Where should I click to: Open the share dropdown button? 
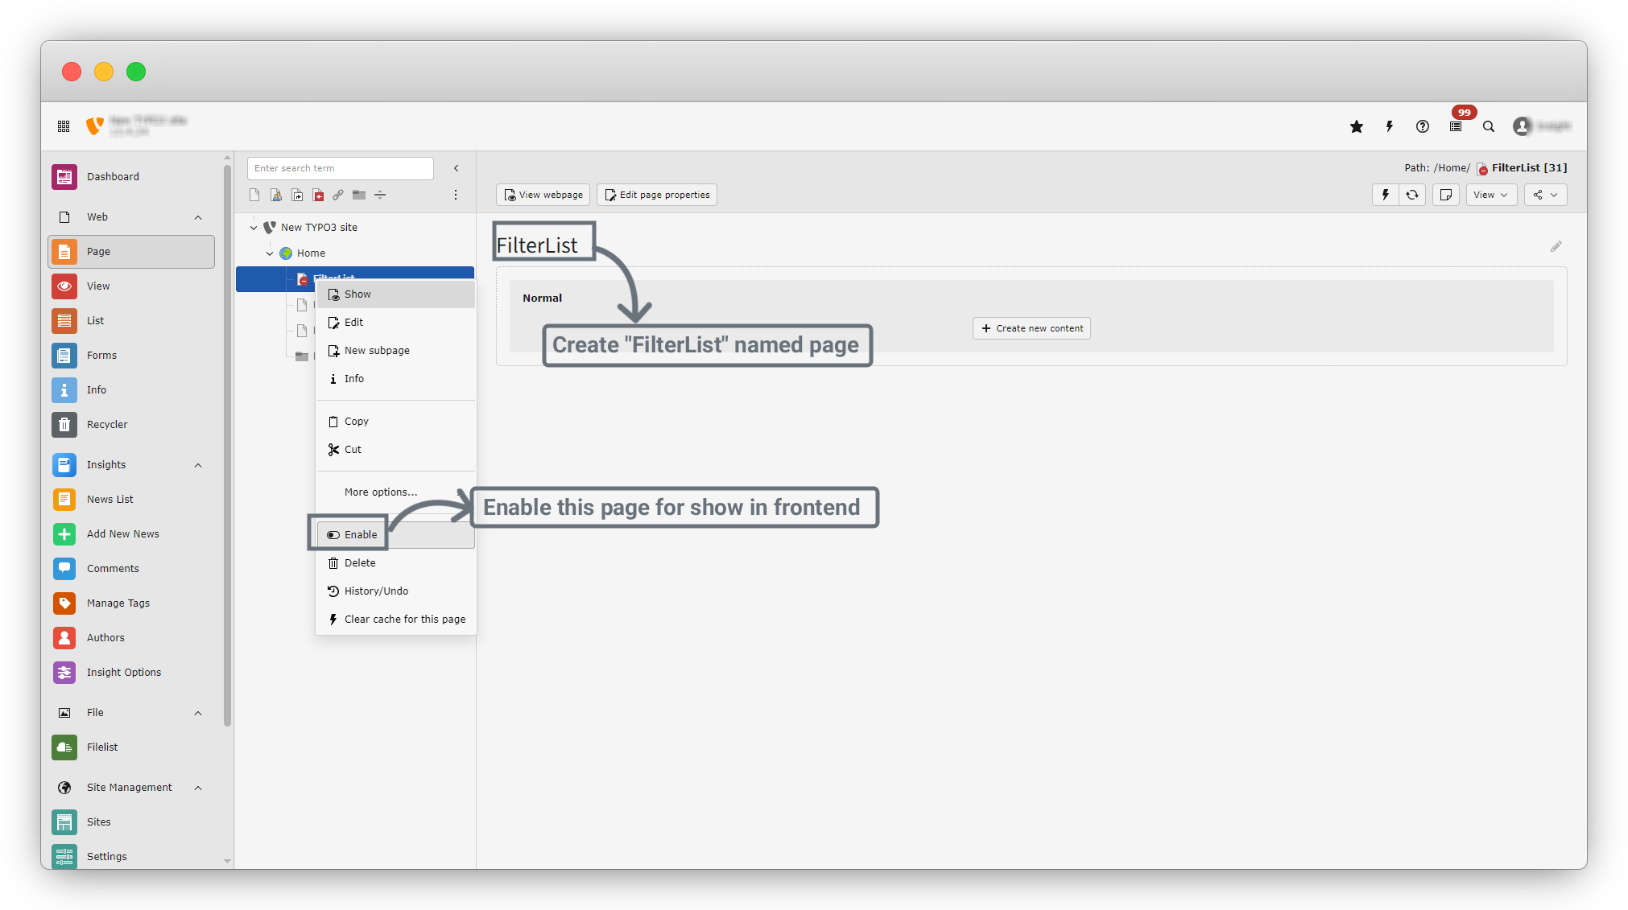(x=1544, y=195)
